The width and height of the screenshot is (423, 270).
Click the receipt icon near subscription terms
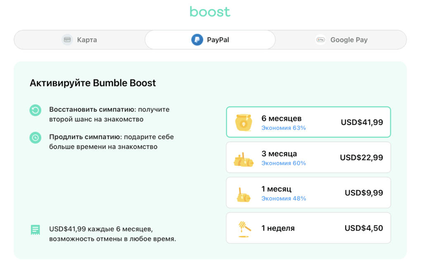(35, 230)
